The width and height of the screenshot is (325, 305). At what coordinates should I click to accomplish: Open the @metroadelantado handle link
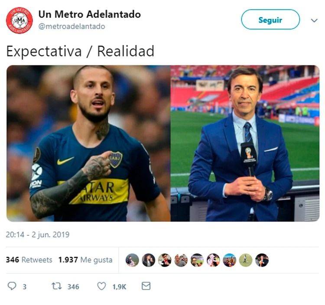click(x=71, y=26)
